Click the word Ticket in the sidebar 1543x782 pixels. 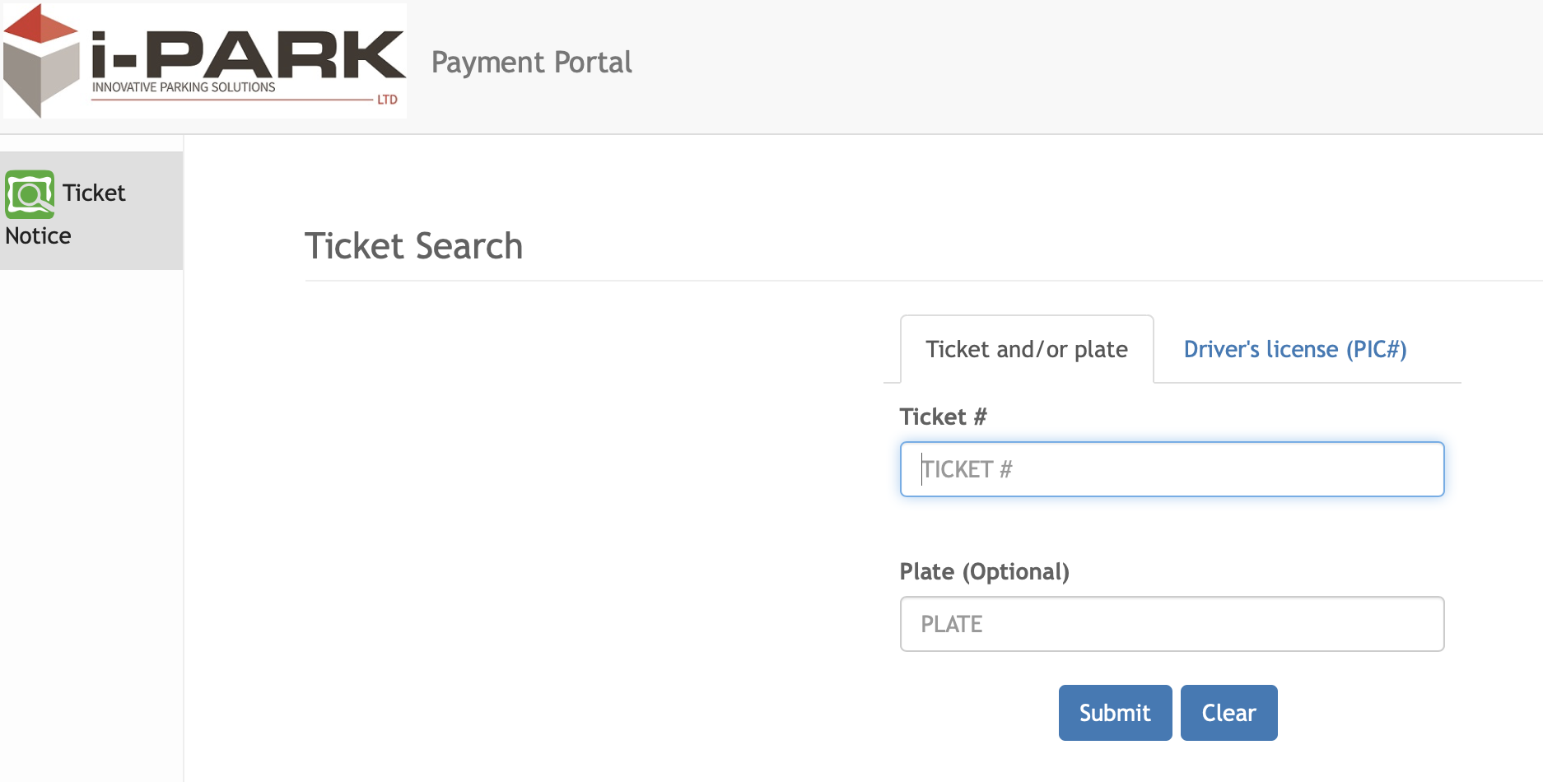(94, 193)
